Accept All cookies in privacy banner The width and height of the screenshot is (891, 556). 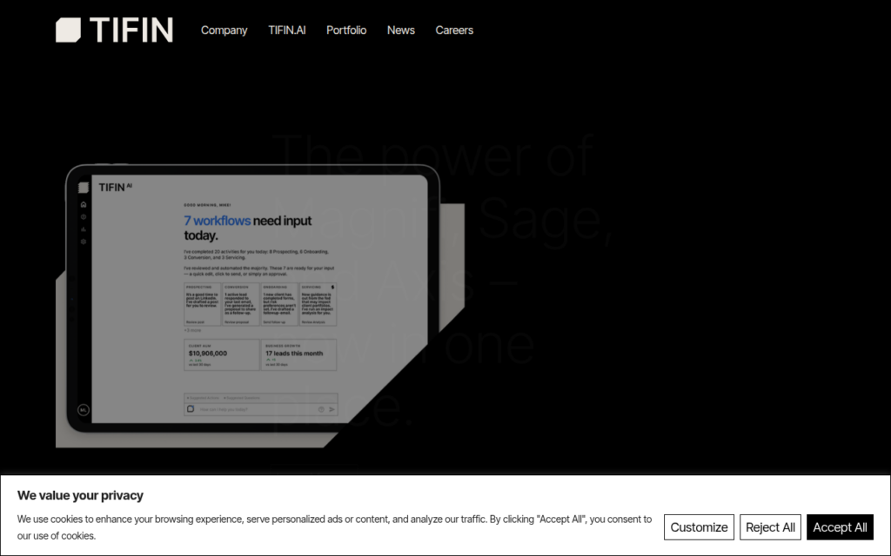coord(840,527)
